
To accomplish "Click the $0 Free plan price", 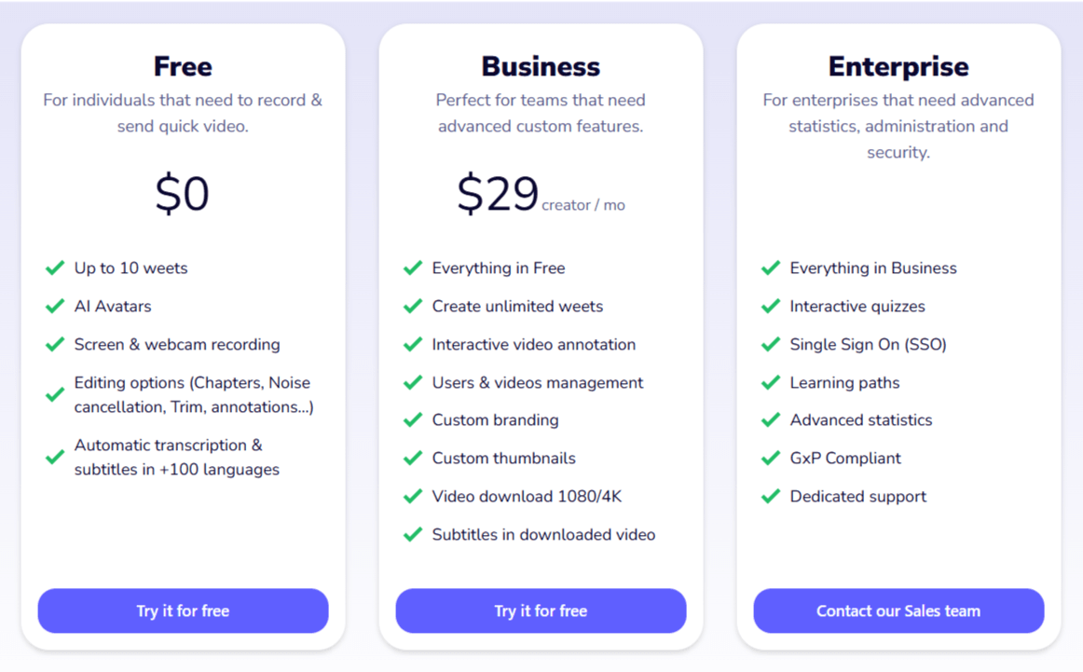I will click(183, 195).
